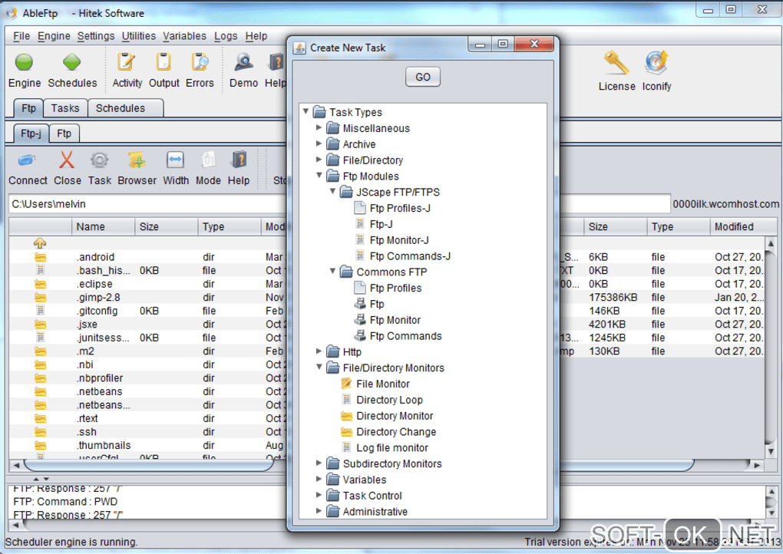Screen dimensions: 783x554
Task: Open the FTP toolbar Help book icon
Action: 239,160
